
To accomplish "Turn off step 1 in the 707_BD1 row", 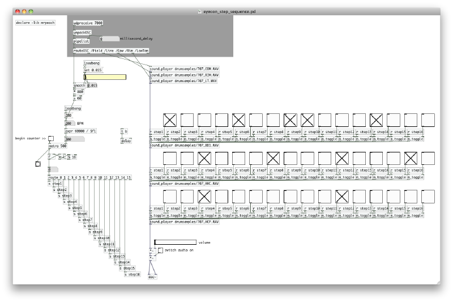I will point(170,120).
